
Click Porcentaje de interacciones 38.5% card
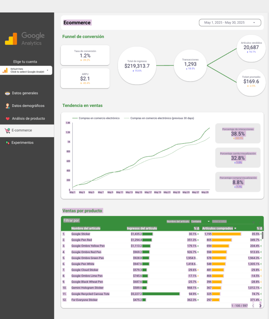pyautogui.click(x=238, y=133)
